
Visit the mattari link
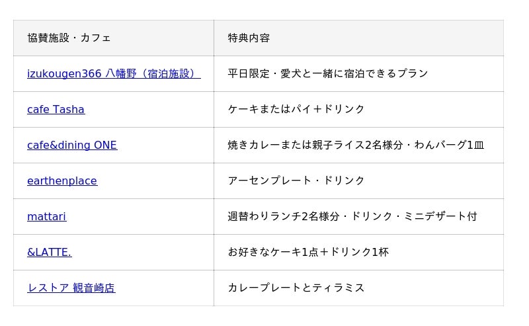[x=46, y=216]
